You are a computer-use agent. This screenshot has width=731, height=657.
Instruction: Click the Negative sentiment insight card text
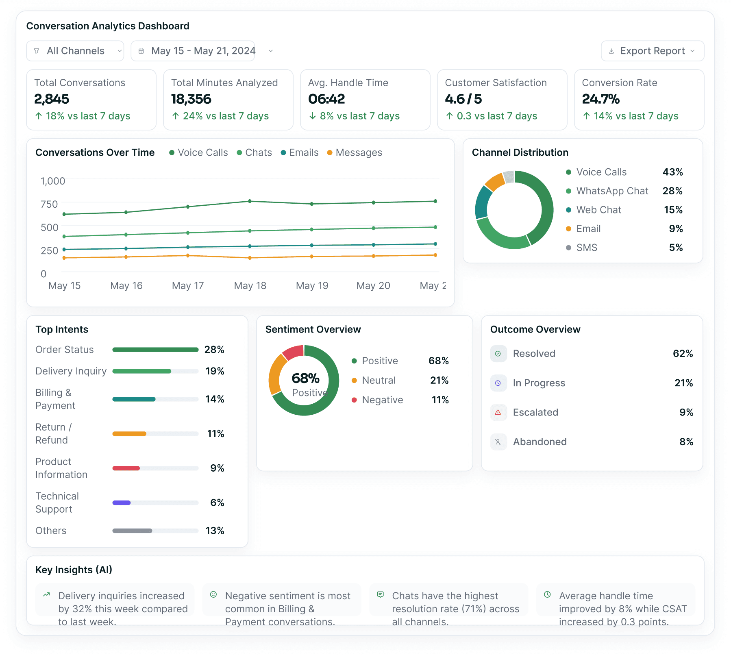(288, 609)
